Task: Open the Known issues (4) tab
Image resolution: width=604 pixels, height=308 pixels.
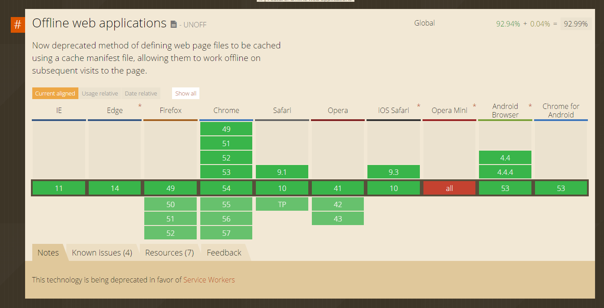Action: point(102,252)
